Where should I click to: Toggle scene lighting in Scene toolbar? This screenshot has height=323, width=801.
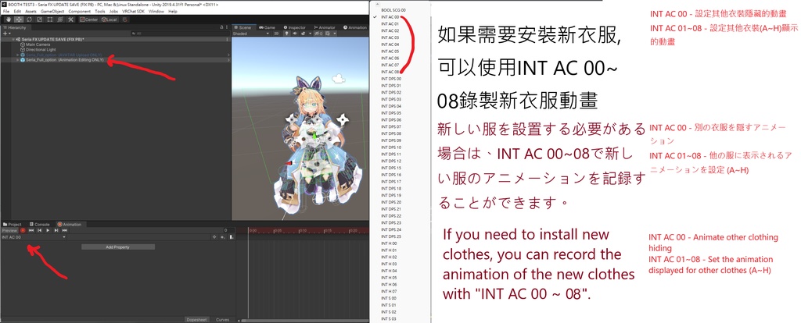click(x=287, y=34)
